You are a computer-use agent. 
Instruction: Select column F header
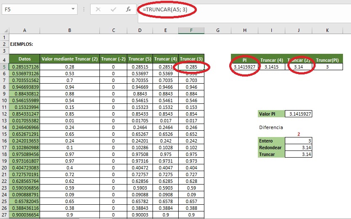tap(191, 30)
